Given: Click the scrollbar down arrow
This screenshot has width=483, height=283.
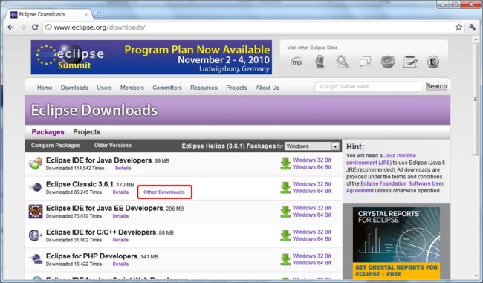Looking at the screenshot, I should pos(476,276).
